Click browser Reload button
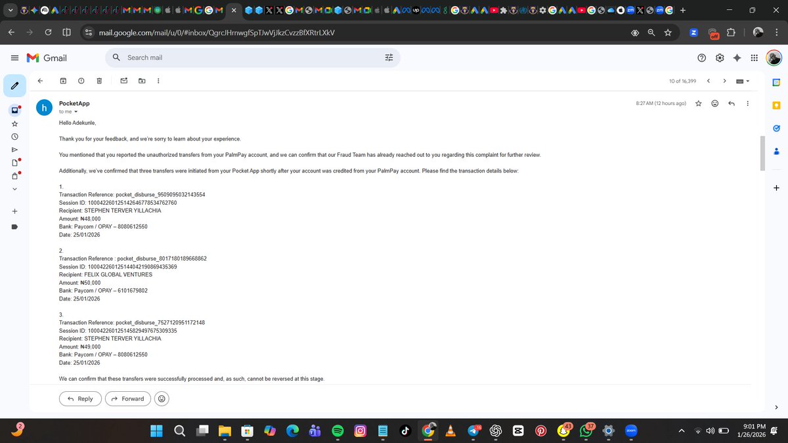 click(49, 32)
